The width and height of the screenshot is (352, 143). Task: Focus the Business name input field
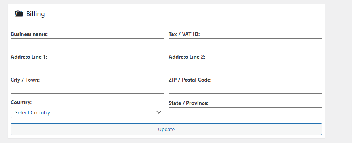tap(88, 43)
